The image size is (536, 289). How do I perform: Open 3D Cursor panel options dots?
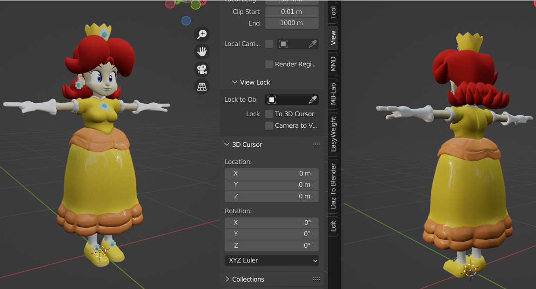click(x=316, y=144)
